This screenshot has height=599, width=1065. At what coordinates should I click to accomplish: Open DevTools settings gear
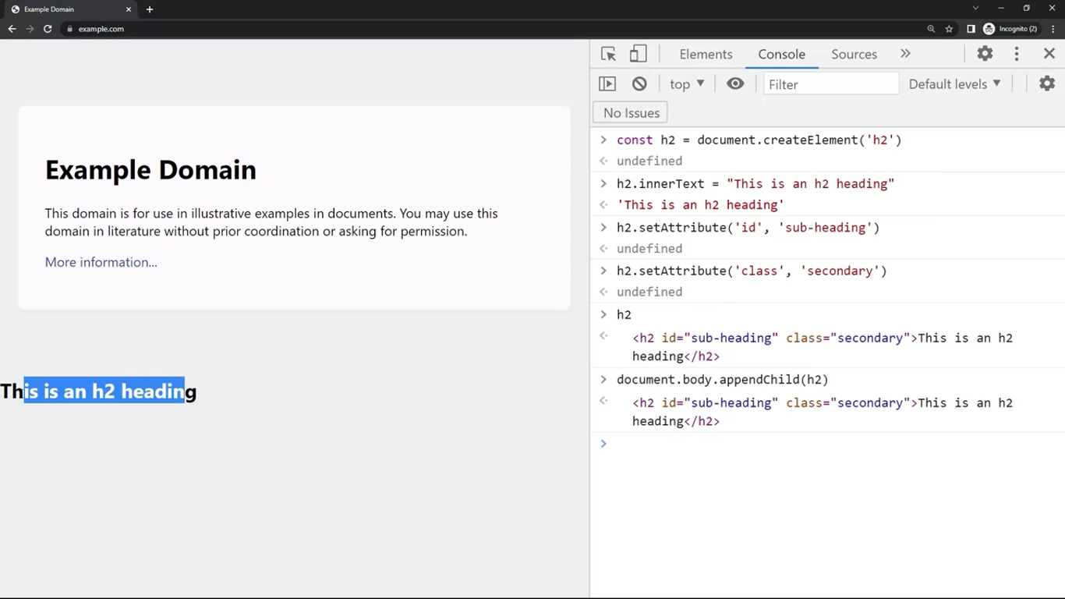click(x=985, y=54)
